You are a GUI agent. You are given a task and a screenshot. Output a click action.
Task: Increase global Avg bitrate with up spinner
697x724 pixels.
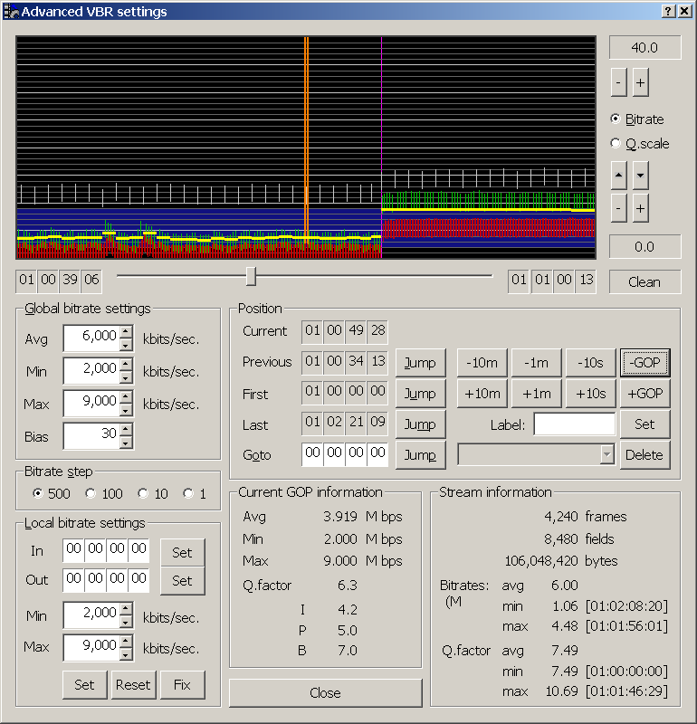coord(126,332)
